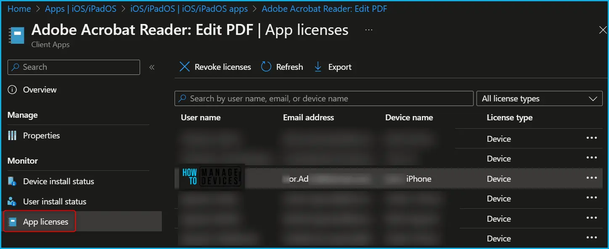Sort by Device name column header
The image size is (609, 249).
(409, 118)
